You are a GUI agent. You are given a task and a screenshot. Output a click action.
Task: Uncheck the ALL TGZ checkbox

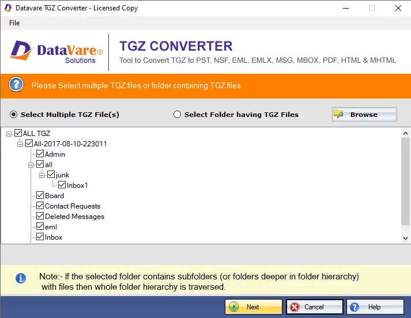point(18,133)
